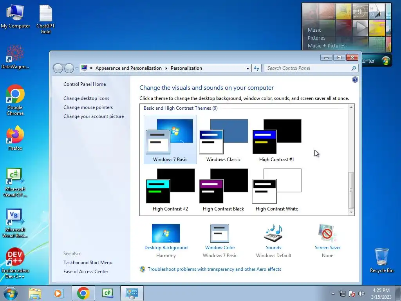Select the High Contrast #1 theme
The width and height of the screenshot is (401, 301).
(x=277, y=140)
